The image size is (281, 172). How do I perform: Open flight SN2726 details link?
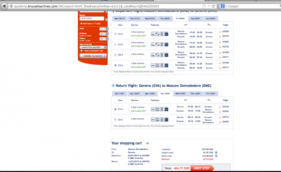pos(226,107)
